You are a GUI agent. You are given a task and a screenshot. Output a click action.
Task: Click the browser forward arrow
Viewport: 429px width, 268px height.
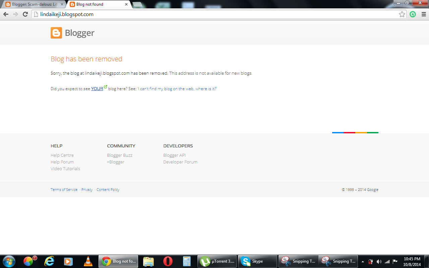(x=15, y=14)
